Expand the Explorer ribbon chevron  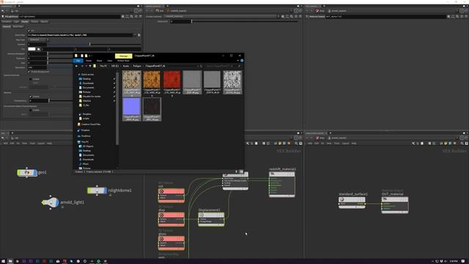pos(238,61)
